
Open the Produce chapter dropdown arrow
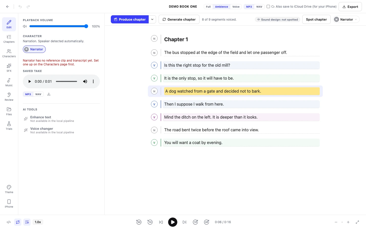pos(152,19)
